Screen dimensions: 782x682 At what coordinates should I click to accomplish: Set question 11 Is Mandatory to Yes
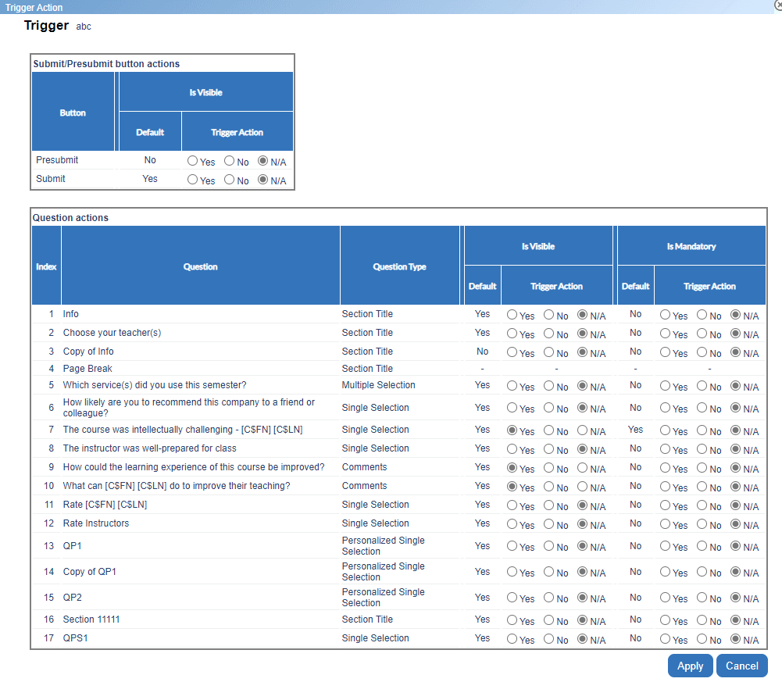click(666, 505)
